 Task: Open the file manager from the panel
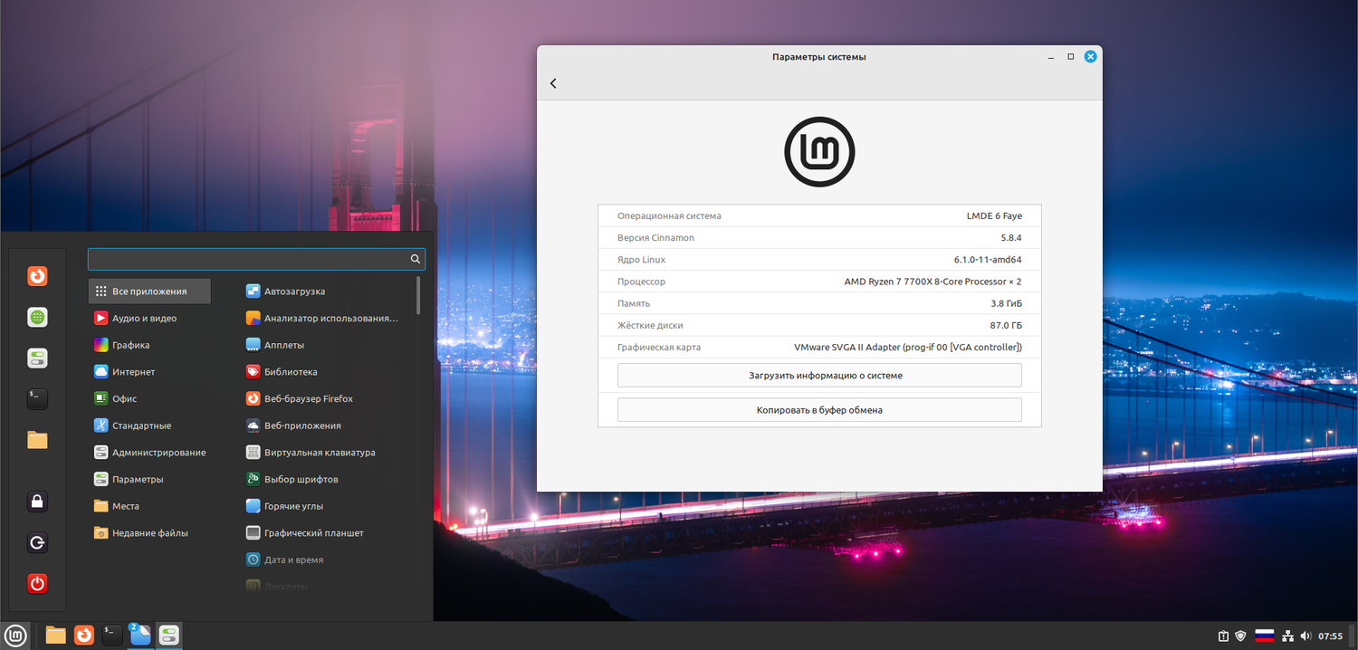(x=55, y=636)
